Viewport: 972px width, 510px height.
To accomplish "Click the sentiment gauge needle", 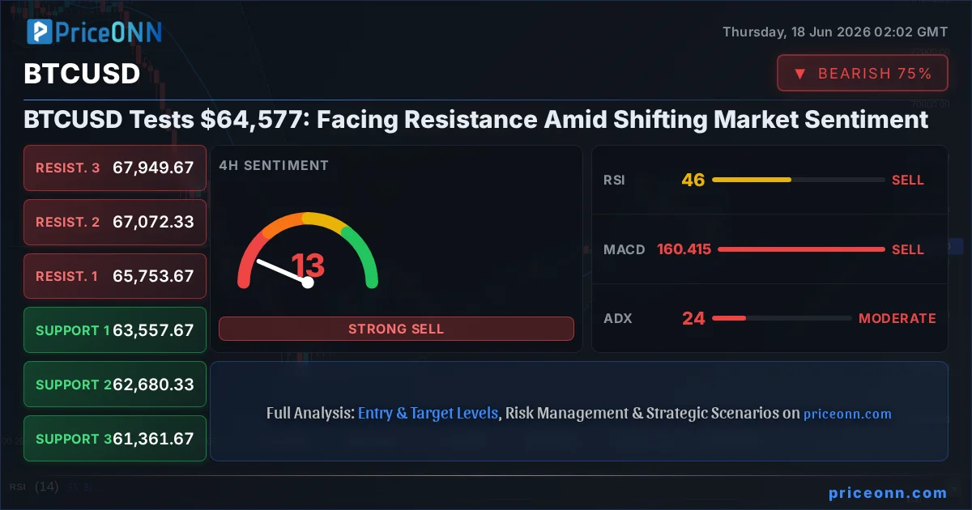I will (x=282, y=271).
